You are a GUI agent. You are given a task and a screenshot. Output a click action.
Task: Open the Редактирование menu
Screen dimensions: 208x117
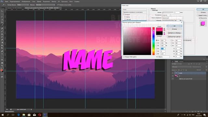pyautogui.click(x=15, y=1)
